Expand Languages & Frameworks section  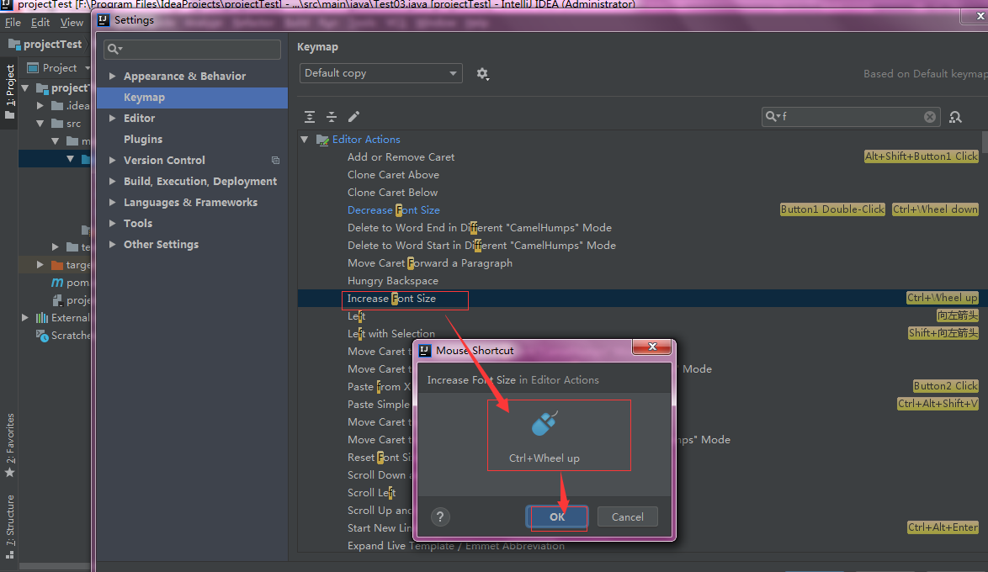112,202
